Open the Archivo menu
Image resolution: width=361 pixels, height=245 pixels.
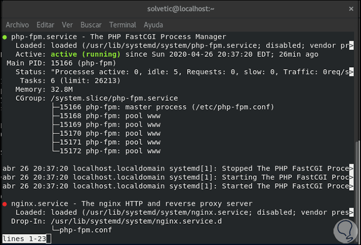[17, 25]
